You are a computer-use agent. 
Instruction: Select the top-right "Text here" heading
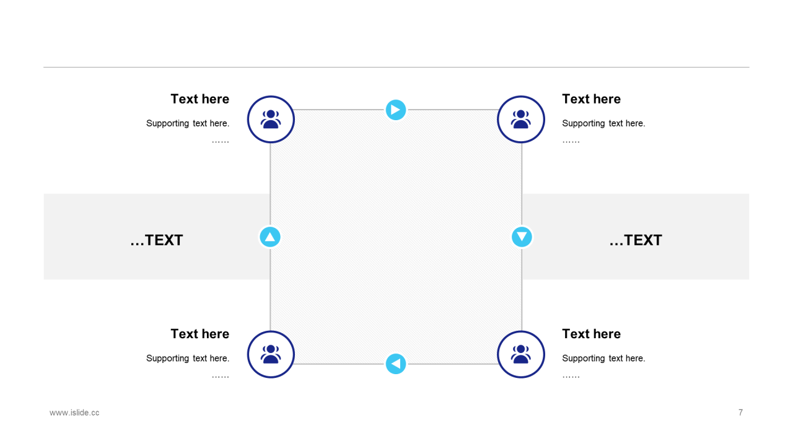[591, 99]
